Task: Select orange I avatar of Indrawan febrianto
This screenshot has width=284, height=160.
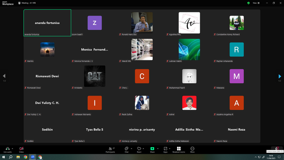Action: point(95,103)
